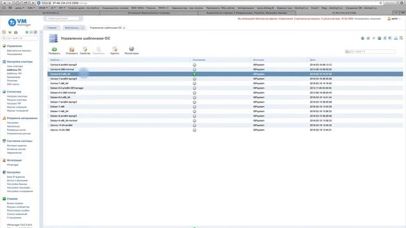The image size is (406, 228).
Task: Select the Centos-7-x86_64 row
Action: 225,84
